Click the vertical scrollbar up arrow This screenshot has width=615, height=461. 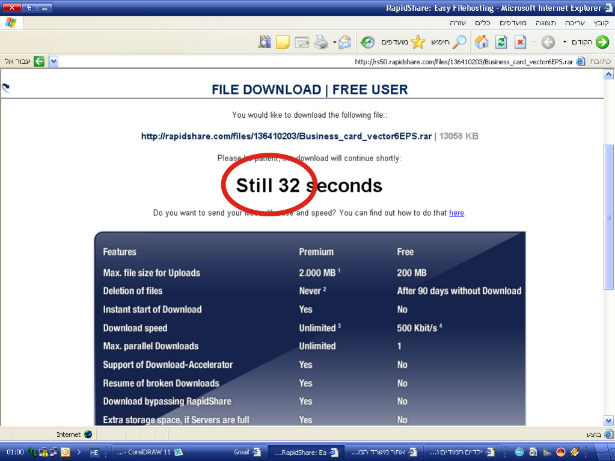tap(608, 75)
